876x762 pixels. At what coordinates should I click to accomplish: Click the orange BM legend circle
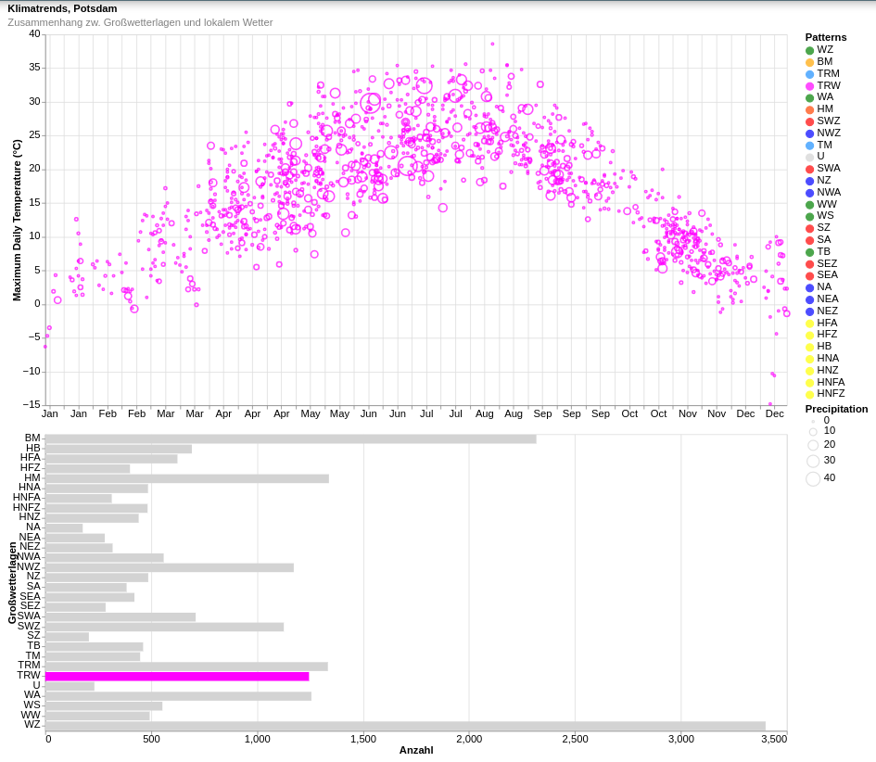pos(809,63)
